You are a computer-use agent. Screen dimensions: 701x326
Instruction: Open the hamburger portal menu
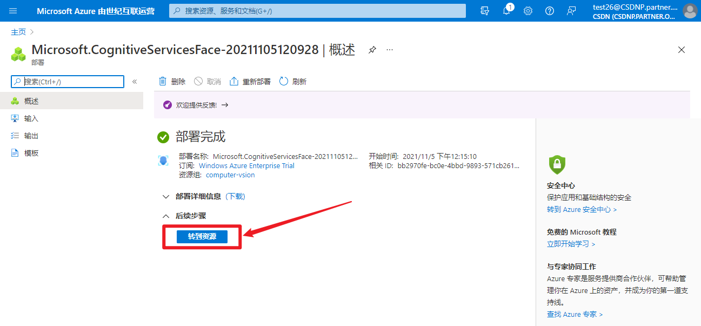[14, 11]
